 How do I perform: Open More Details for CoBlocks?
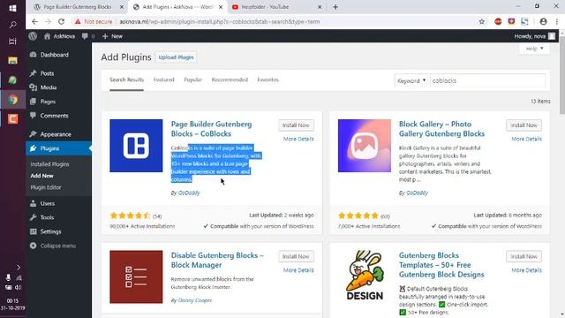click(x=298, y=140)
